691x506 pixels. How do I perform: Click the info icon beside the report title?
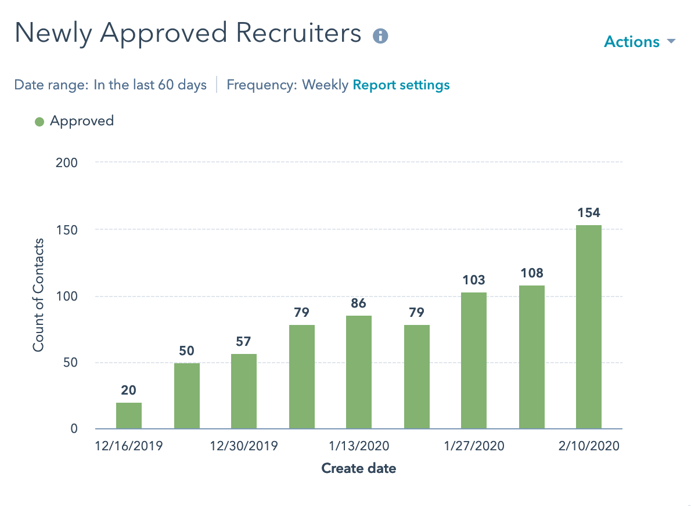click(380, 36)
